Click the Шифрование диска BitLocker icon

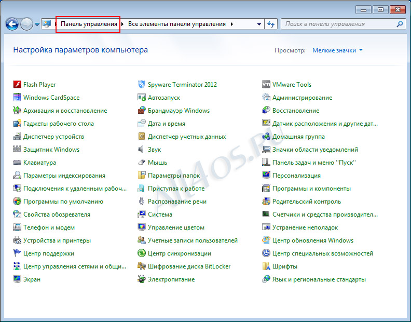[142, 266]
